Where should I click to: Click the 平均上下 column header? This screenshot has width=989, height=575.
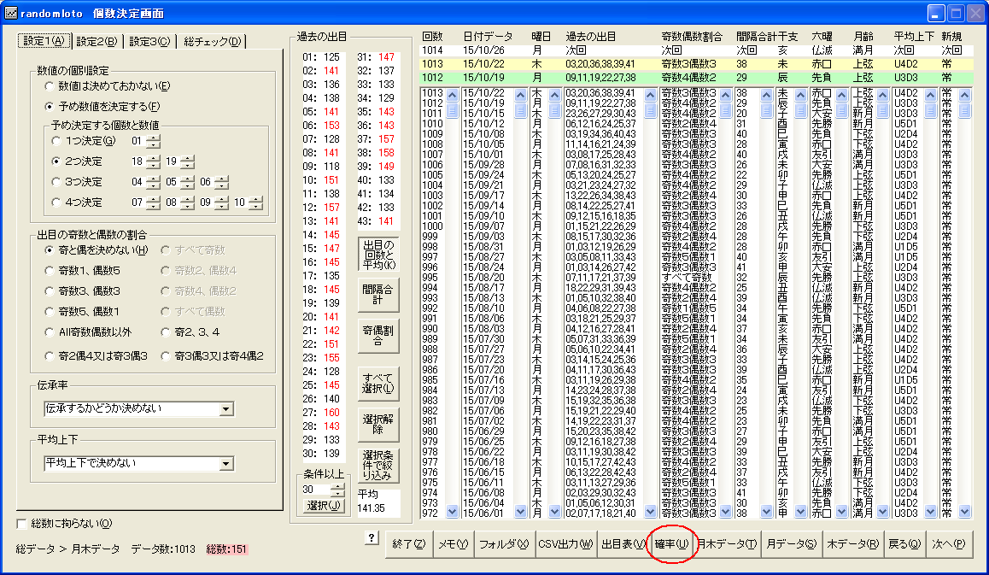[915, 37]
